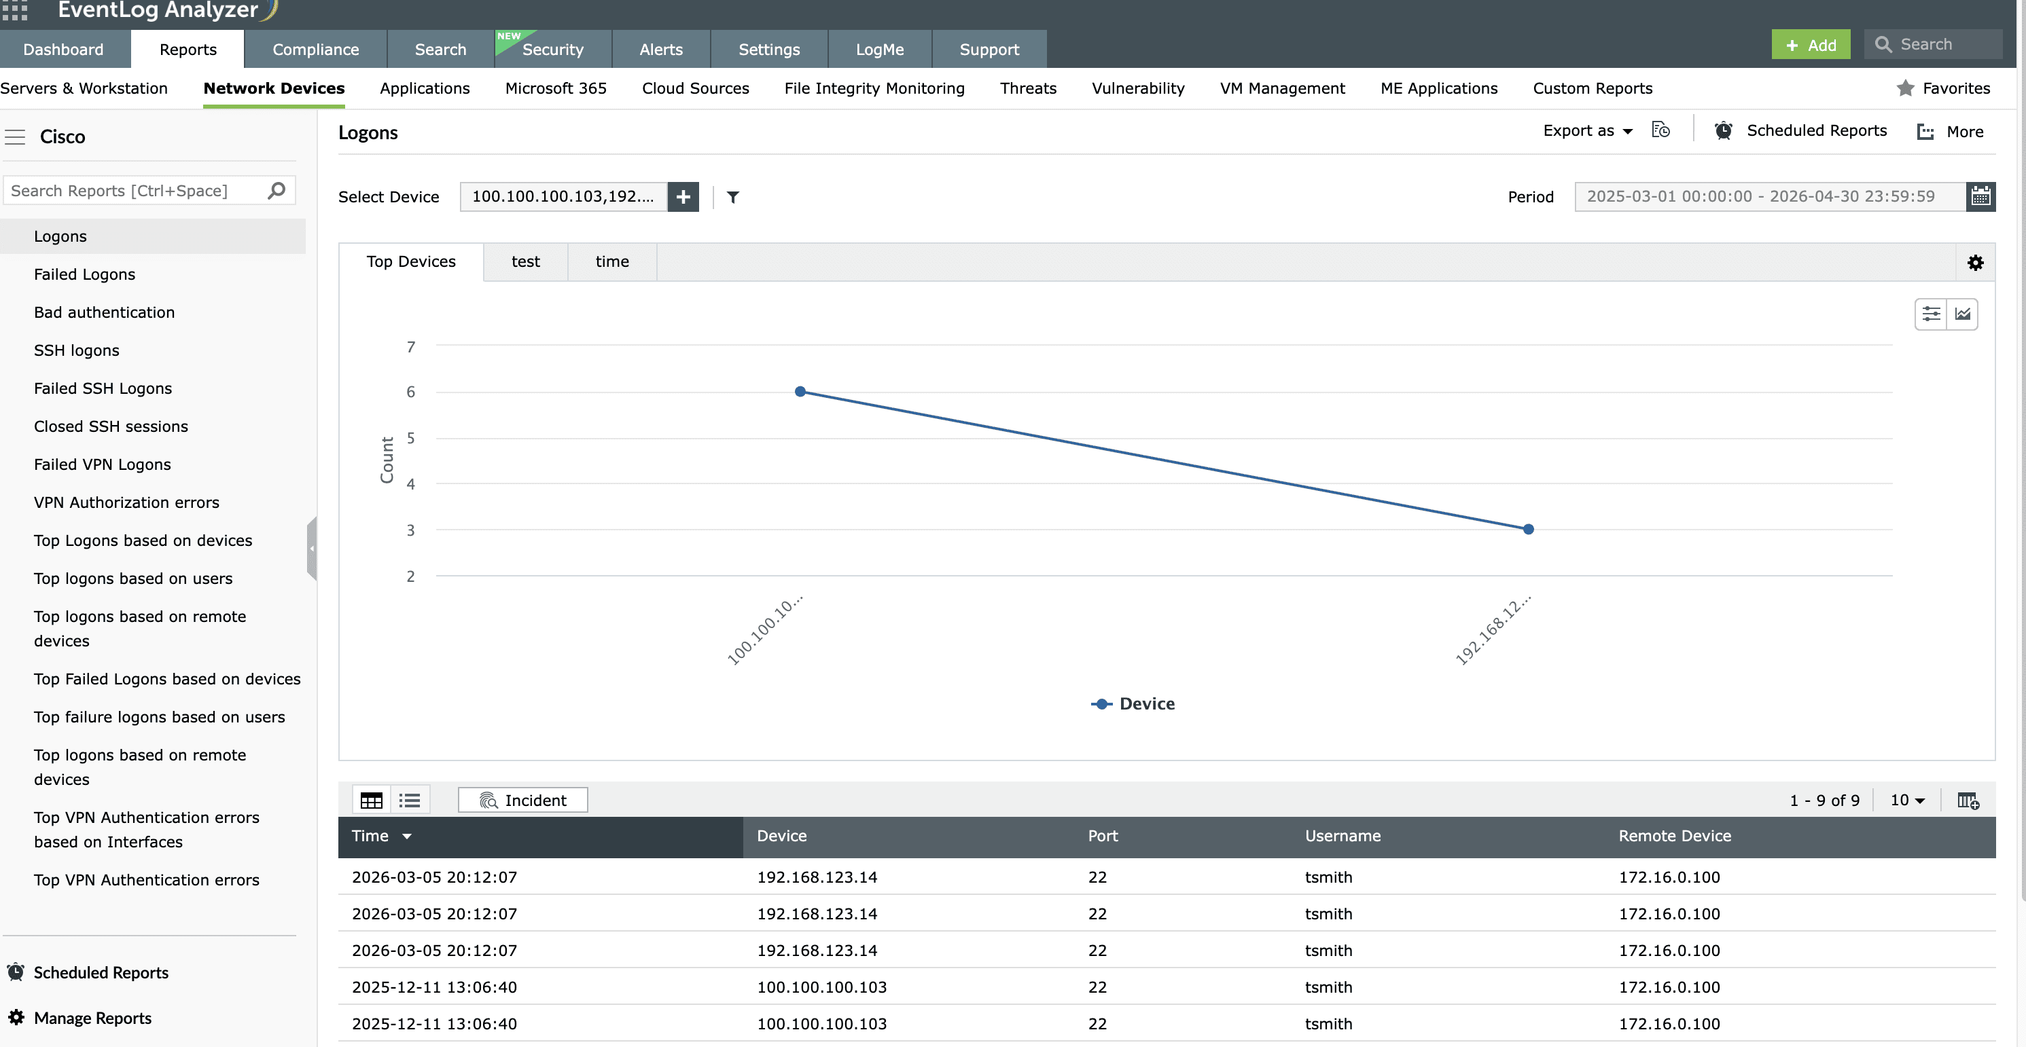Click the Incident button
This screenshot has height=1047, width=2026.
[x=522, y=800]
